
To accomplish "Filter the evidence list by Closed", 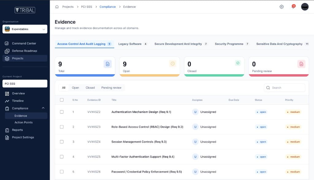I will pos(90,88).
